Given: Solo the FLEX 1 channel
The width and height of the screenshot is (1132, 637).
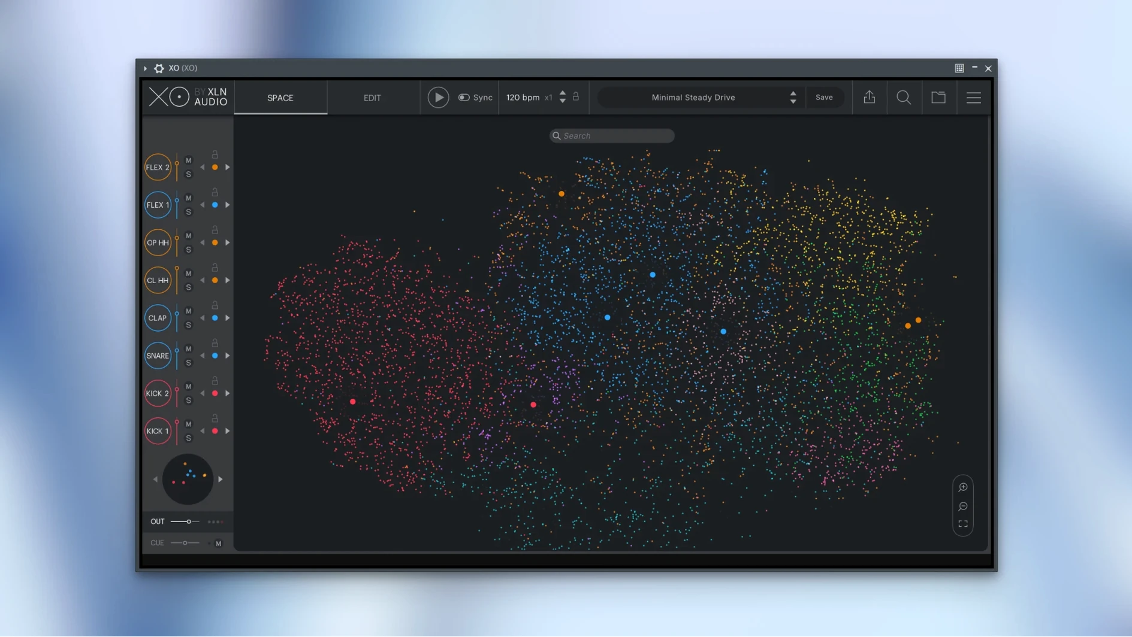Looking at the screenshot, I should pyautogui.click(x=188, y=212).
